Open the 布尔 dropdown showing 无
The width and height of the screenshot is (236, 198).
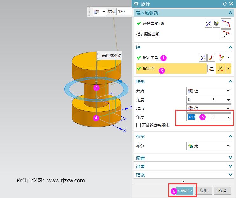pos(209,146)
